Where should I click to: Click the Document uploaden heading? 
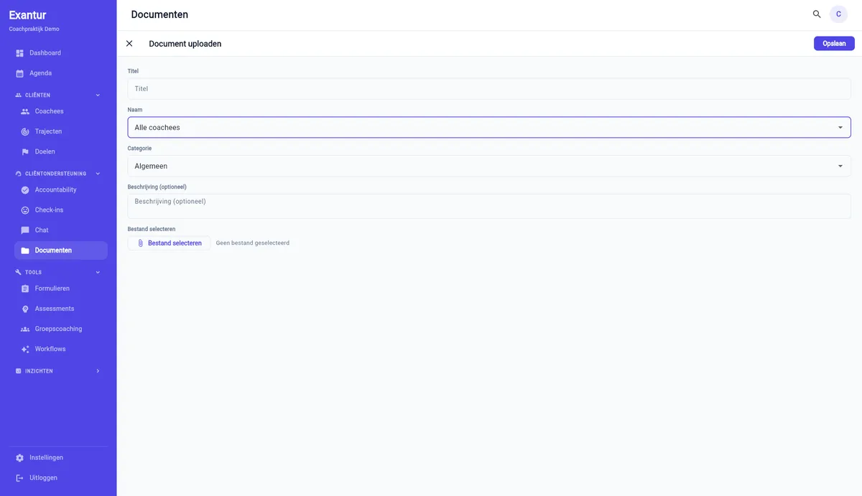(x=185, y=44)
